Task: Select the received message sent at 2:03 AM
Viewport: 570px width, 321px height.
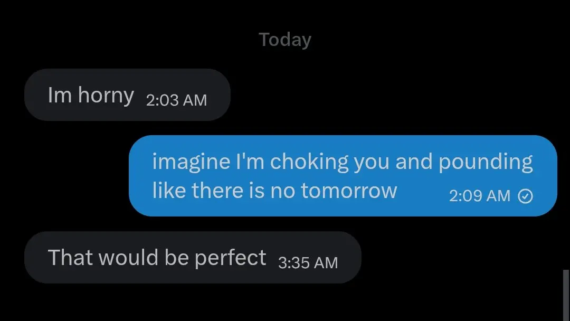Action: 127,95
